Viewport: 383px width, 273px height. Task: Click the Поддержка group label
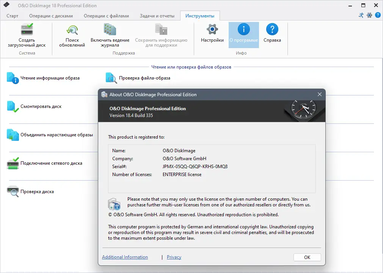click(124, 53)
